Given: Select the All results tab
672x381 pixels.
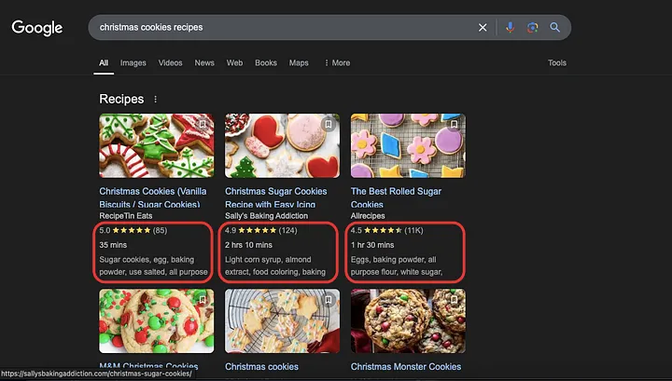Looking at the screenshot, I should pos(104,62).
